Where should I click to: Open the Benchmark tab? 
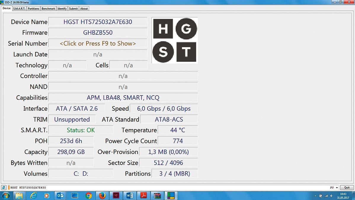click(x=48, y=9)
